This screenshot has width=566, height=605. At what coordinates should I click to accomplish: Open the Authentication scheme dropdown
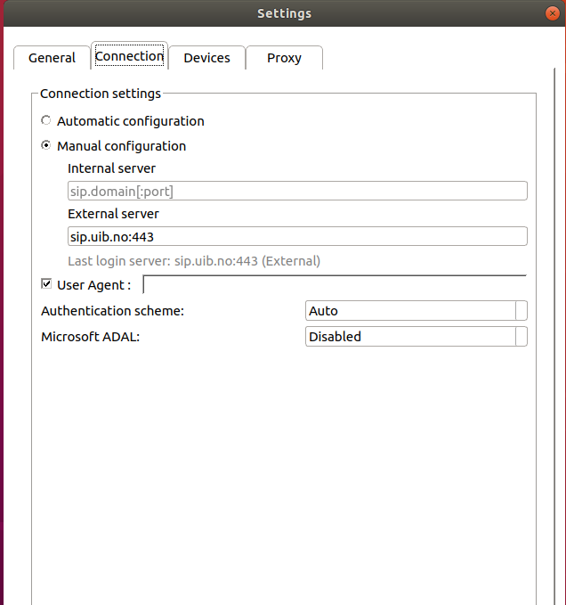click(x=416, y=311)
